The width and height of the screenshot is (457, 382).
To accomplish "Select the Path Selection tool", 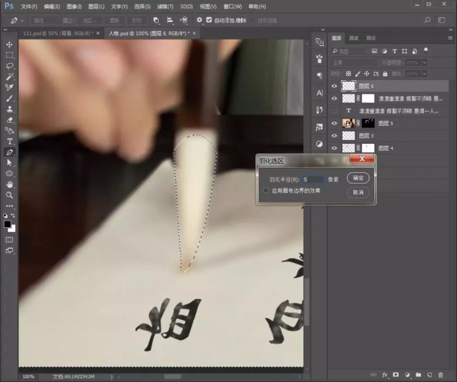I will pos(9,163).
